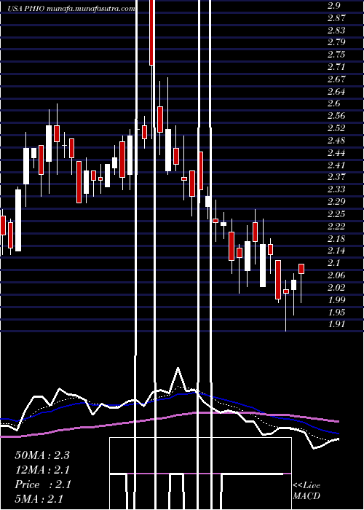
Task: Click the 2.52 price axis value
Action: tap(336, 128)
